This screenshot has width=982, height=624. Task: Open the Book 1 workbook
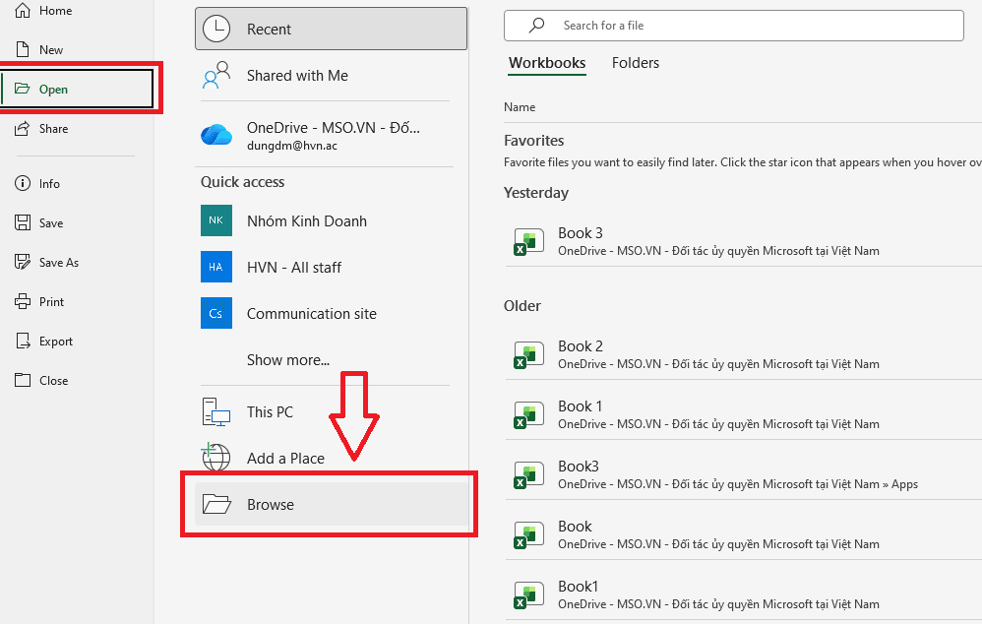744,415
